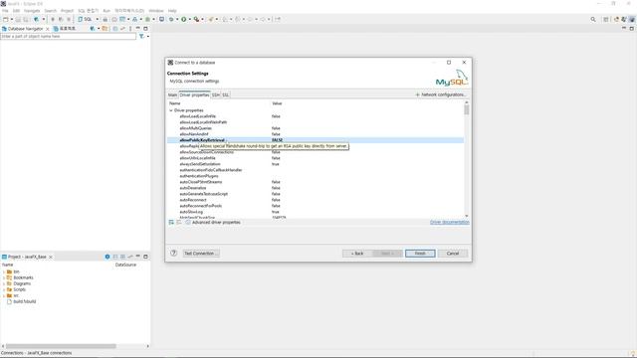
Task: Select the allowMultiQueries property row
Action: (316, 128)
